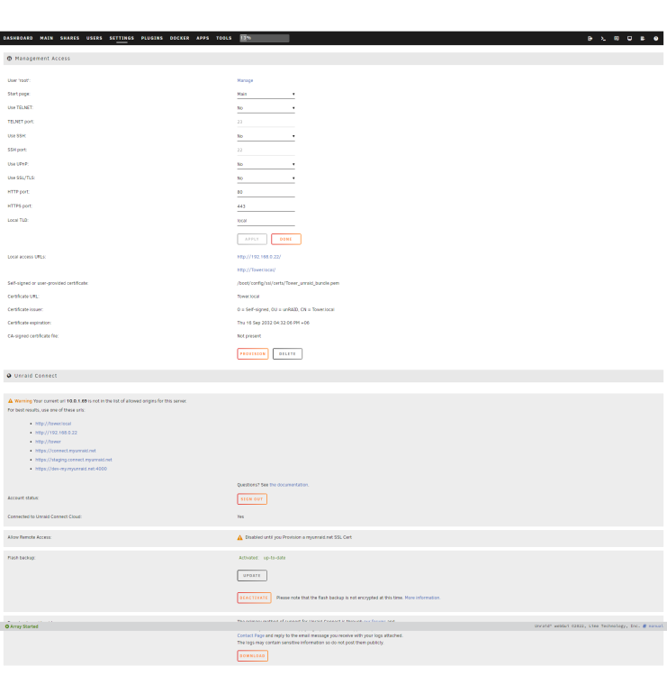Screen dimensions: 667x676
Task: Select the Settings tab
Action: coord(122,39)
